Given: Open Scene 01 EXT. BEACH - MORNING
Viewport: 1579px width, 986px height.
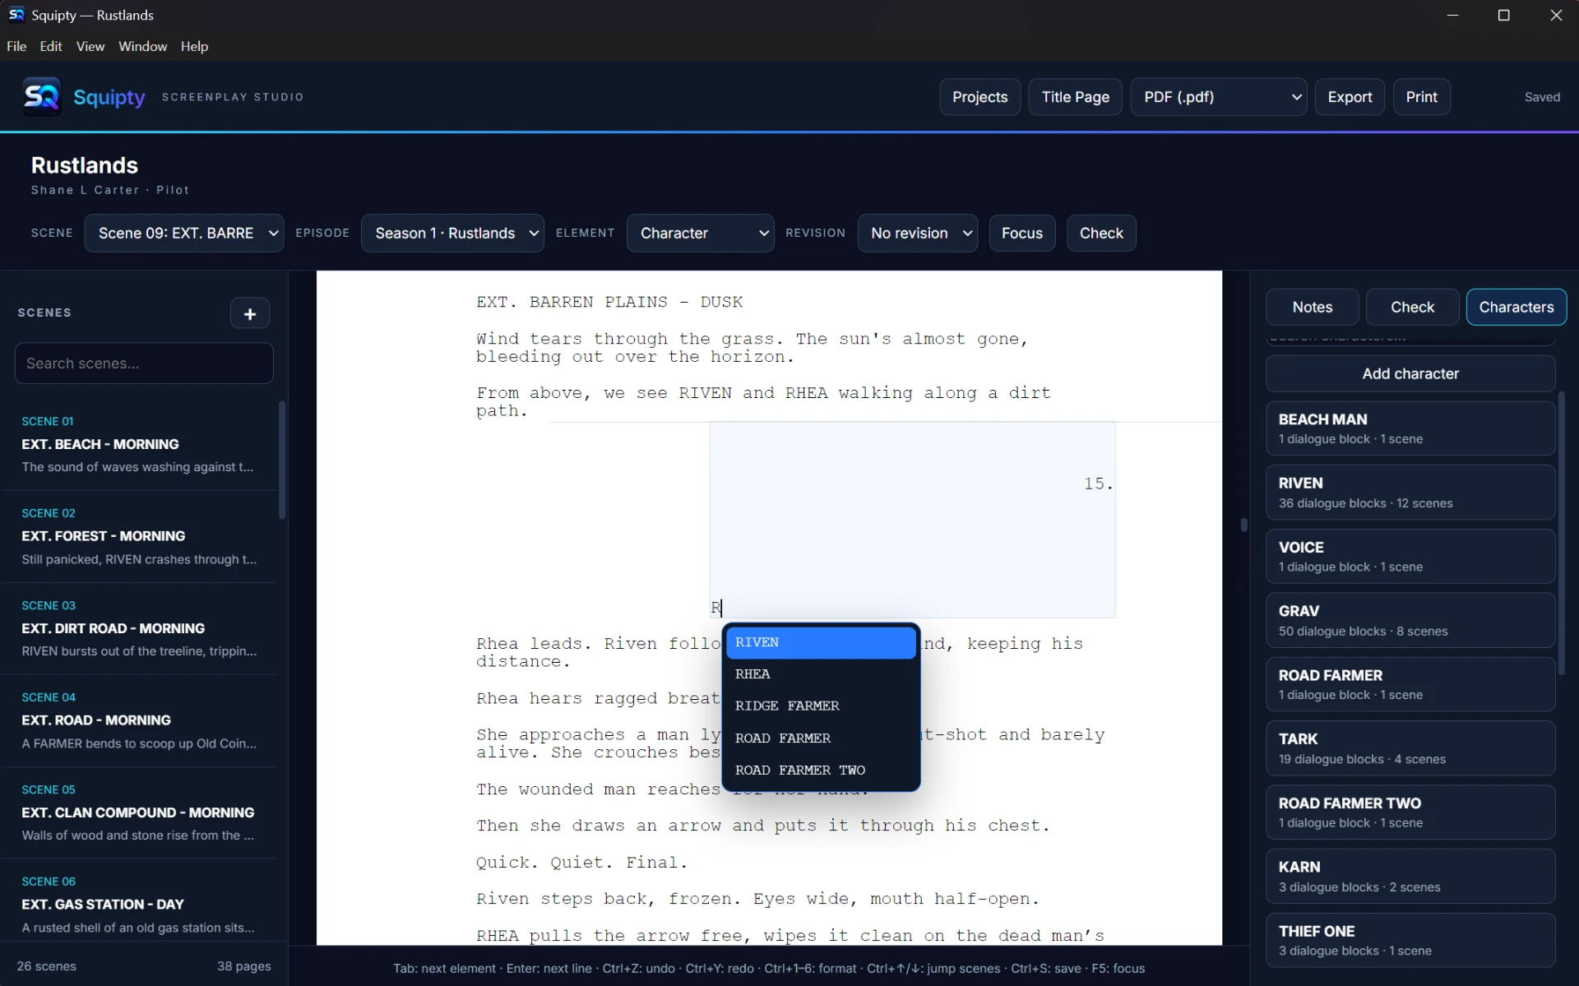Looking at the screenshot, I should (140, 444).
